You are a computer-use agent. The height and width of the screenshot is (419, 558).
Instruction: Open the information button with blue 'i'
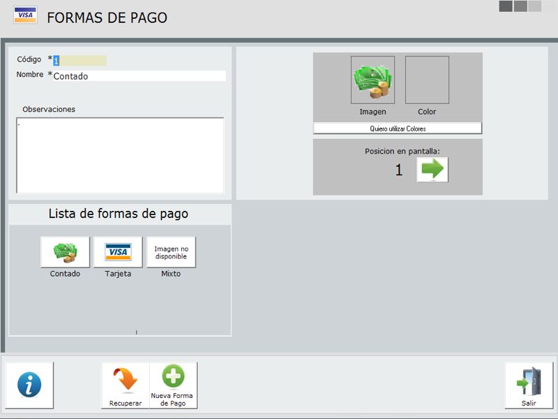29,385
